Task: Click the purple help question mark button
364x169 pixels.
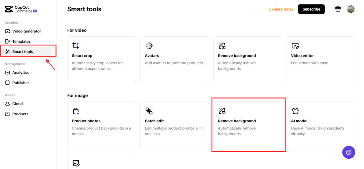Action: (349, 153)
